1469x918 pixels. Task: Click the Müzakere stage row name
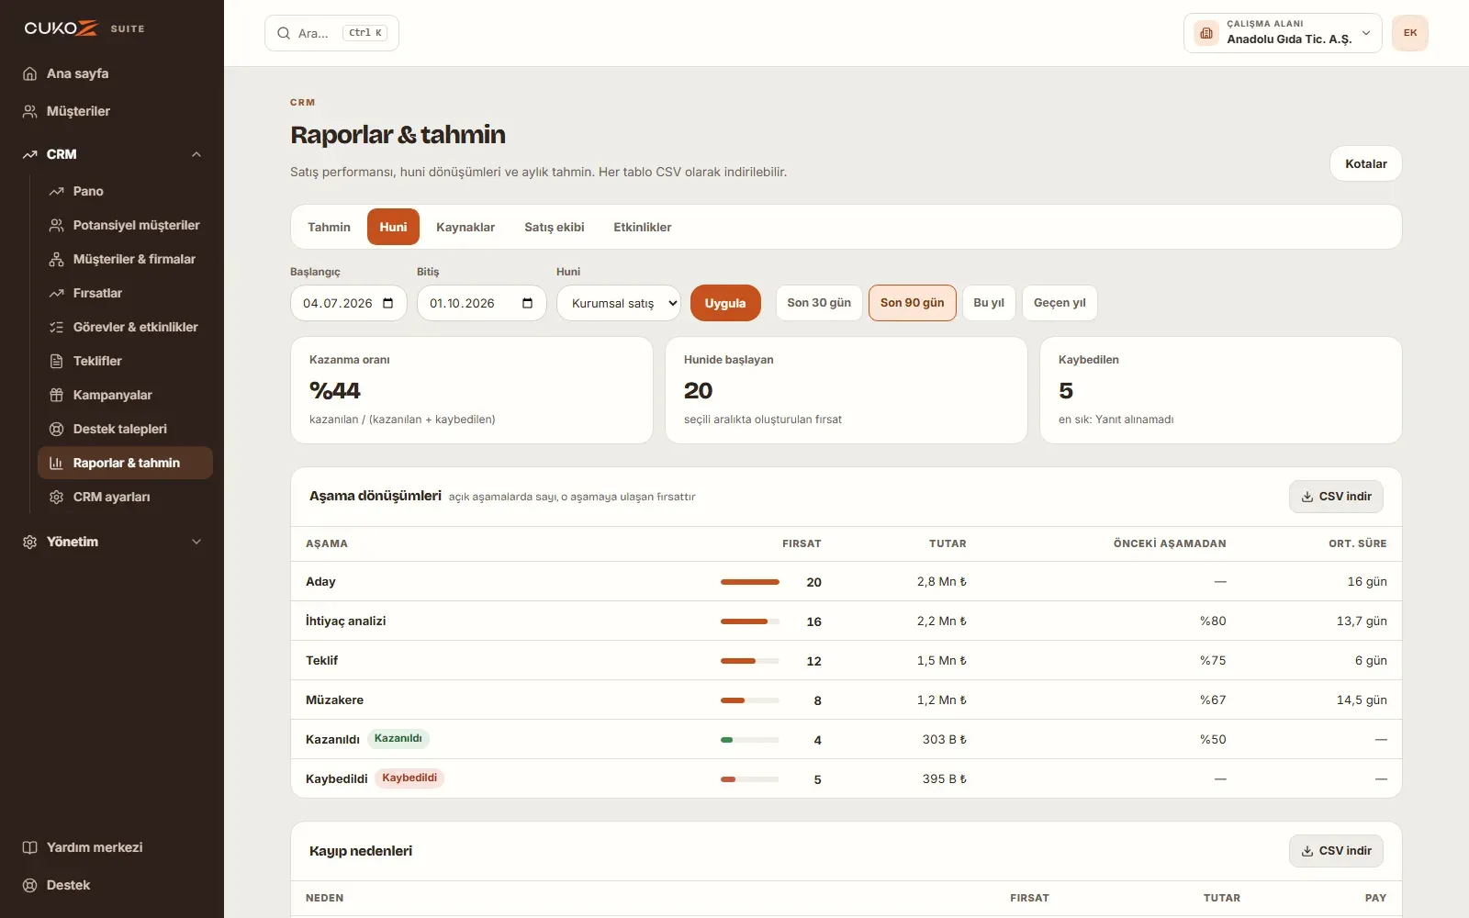pos(334,700)
